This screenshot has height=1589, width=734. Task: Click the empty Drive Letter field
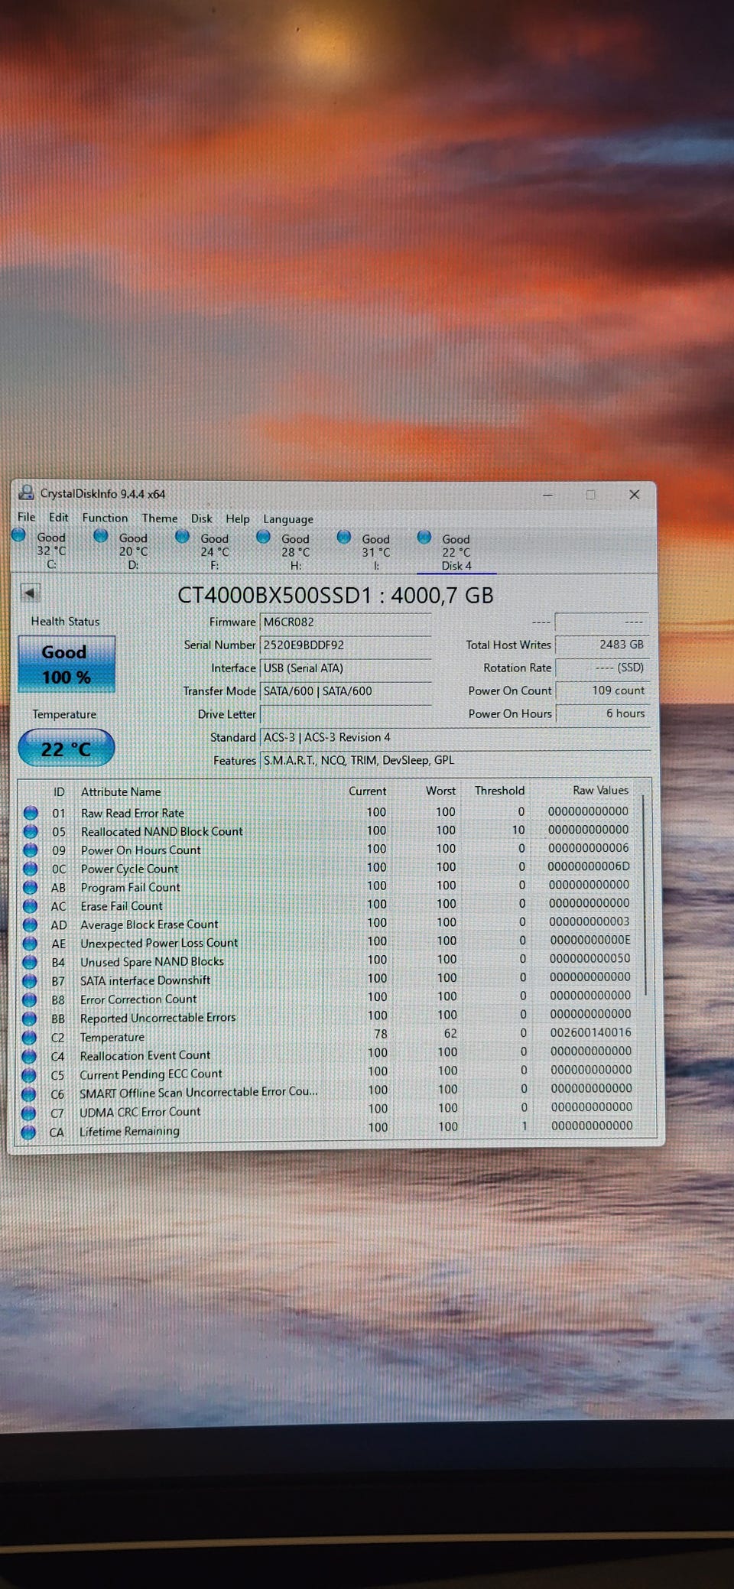pos(346,714)
